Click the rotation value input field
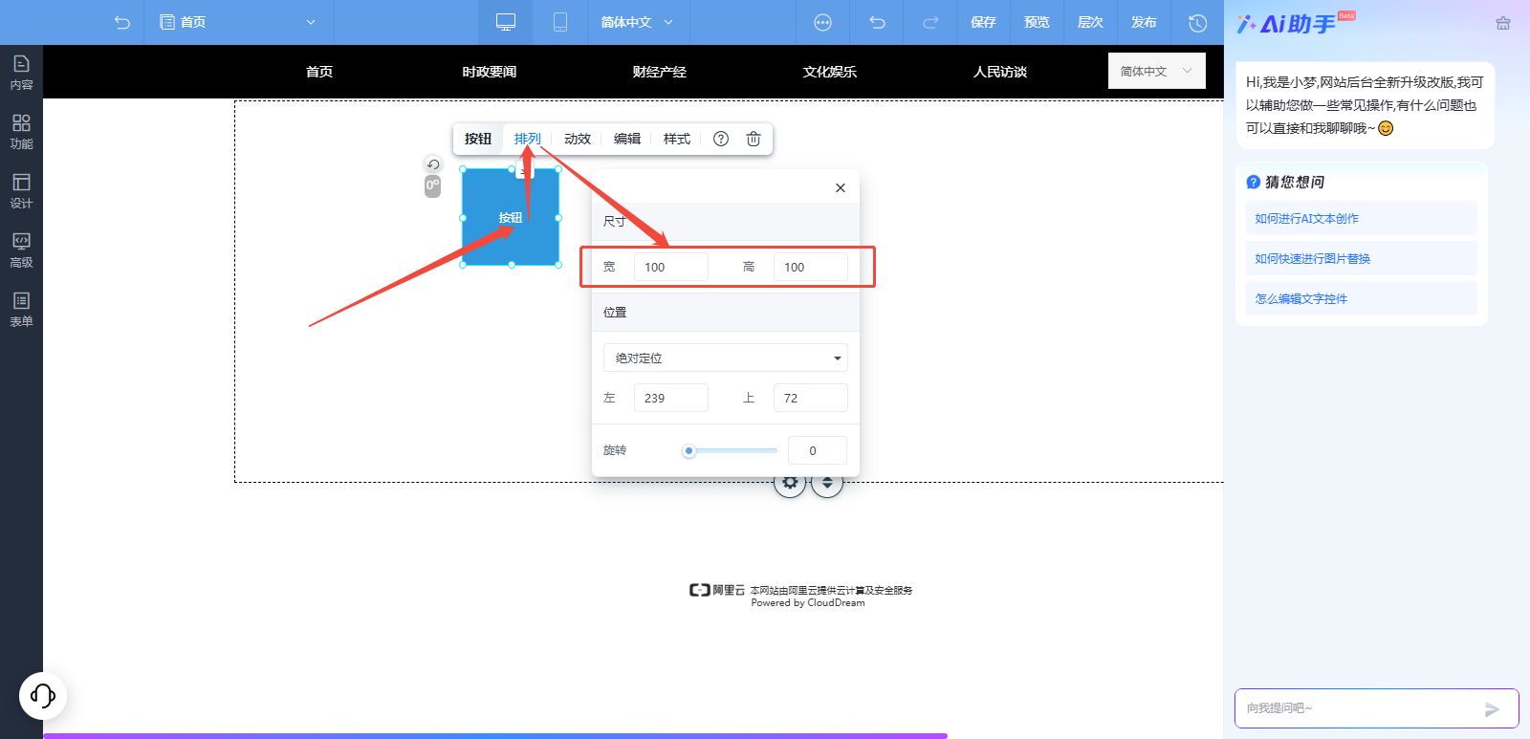 818,450
